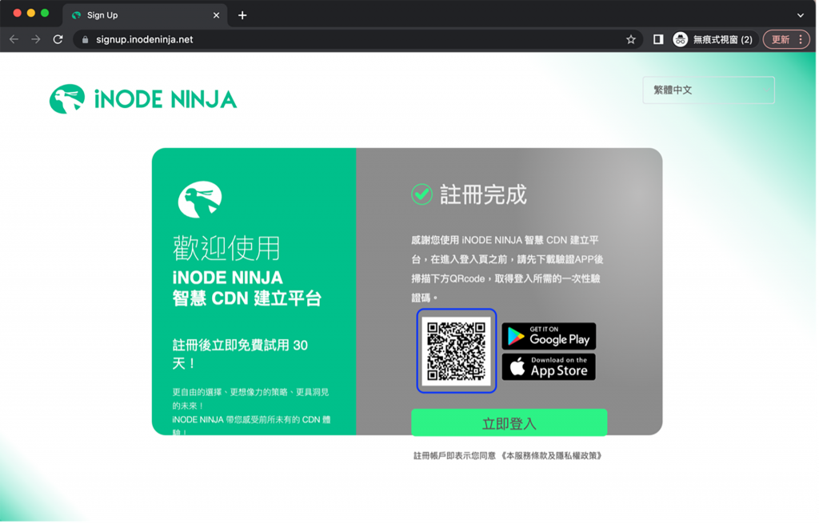Select the Sign Up tab
Image resolution: width=819 pixels, height=524 pixels.
click(146, 15)
